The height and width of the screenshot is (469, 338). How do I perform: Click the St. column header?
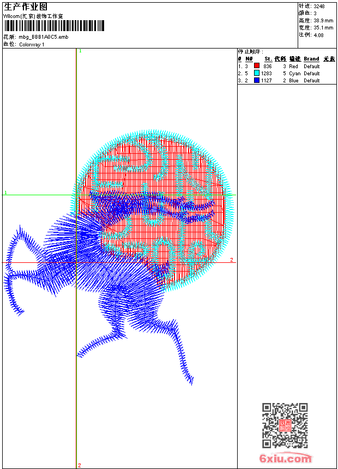pos(268,59)
